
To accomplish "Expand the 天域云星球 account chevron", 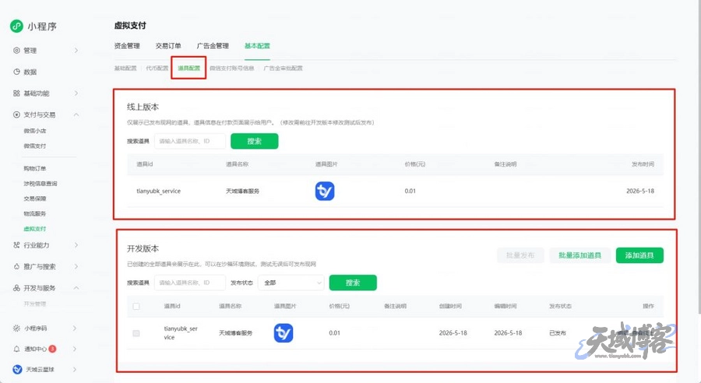I will 75,369.
